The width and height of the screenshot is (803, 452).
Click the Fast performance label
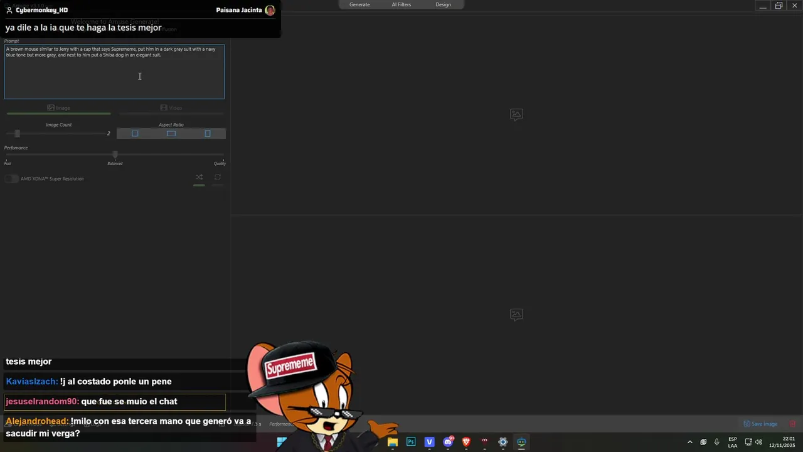[8, 163]
